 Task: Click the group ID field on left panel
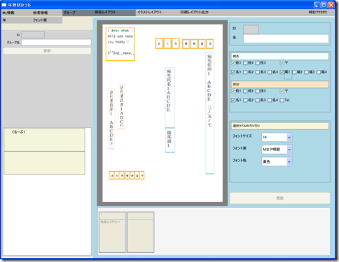[x=33, y=35]
